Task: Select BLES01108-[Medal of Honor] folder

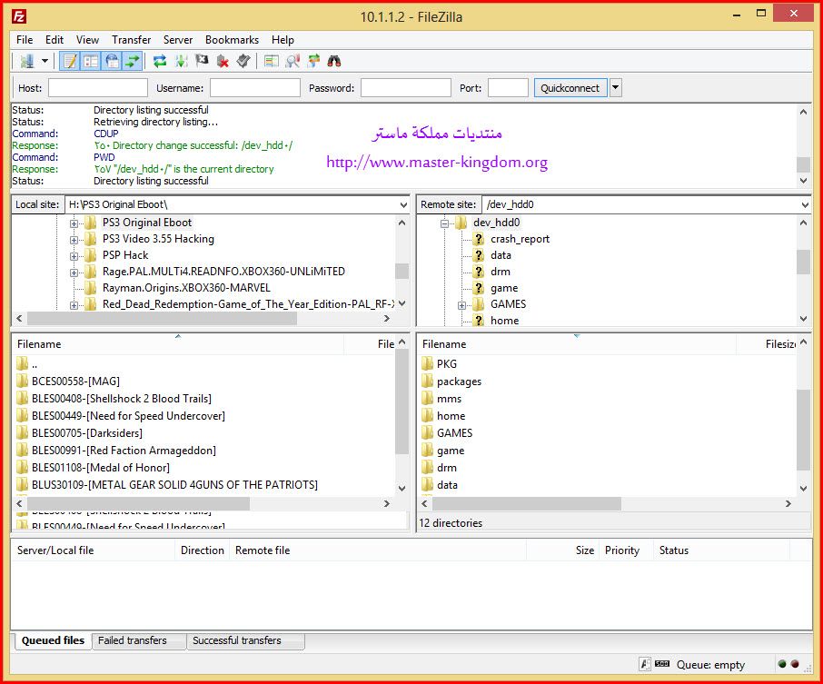Action: 101,467
